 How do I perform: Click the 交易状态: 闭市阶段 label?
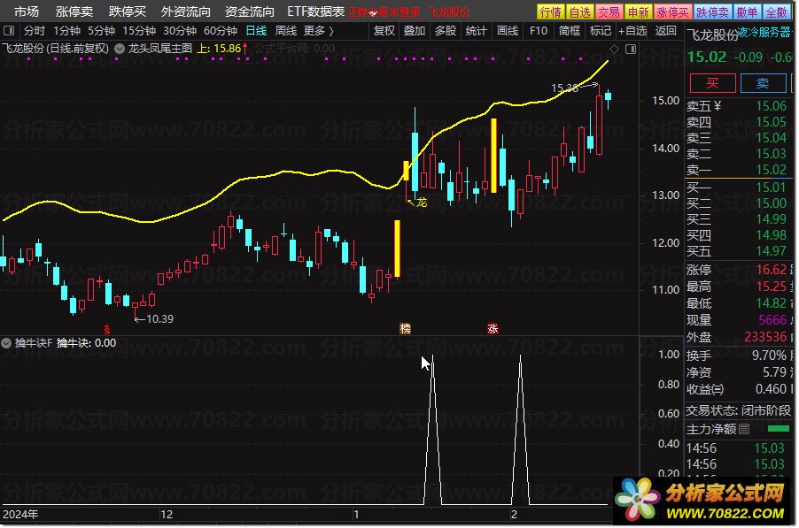(739, 410)
